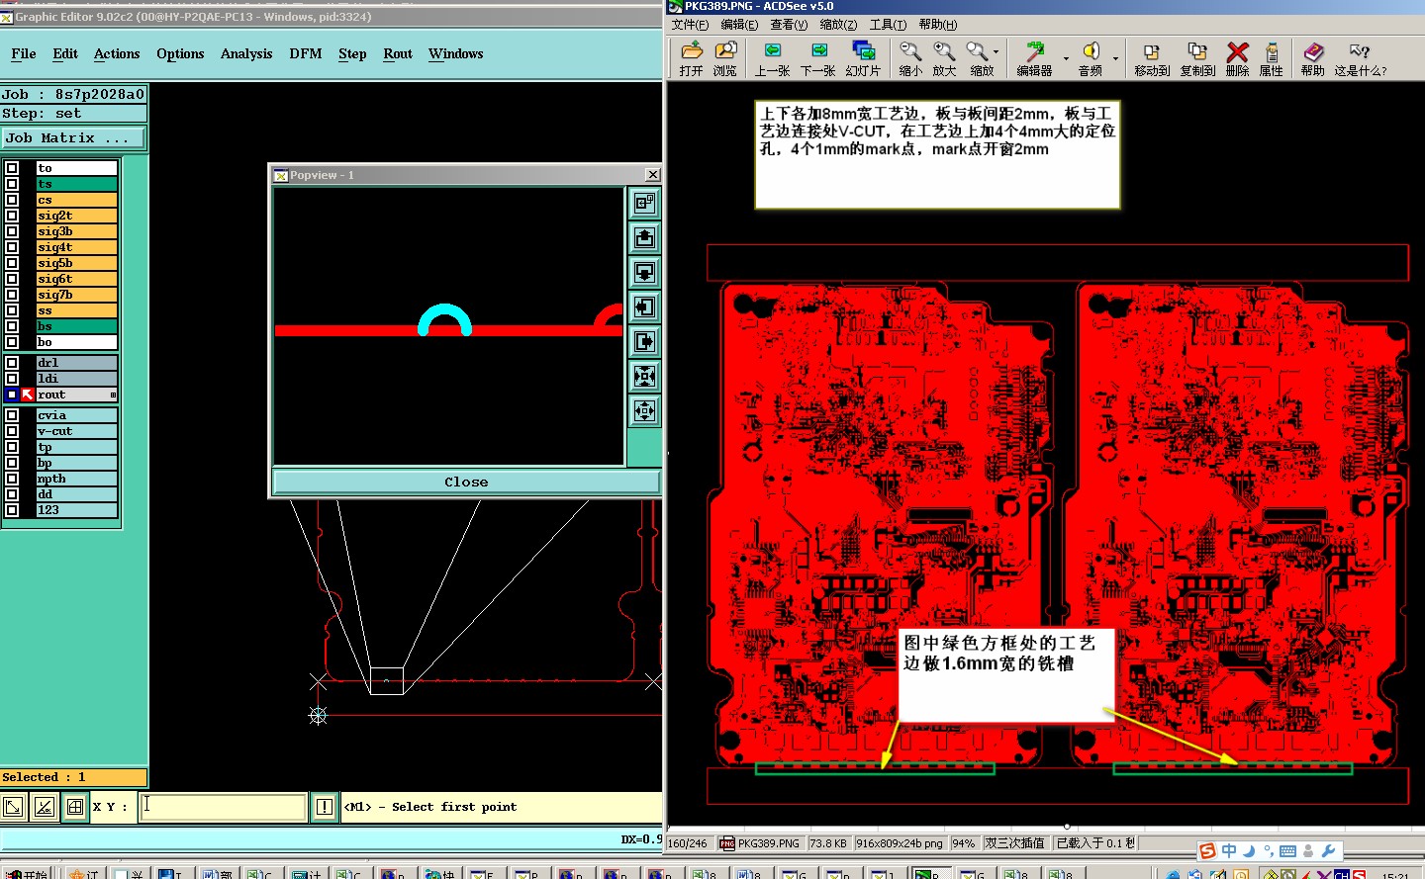Open the Analysis menu in Graphic Editor
The height and width of the screenshot is (879, 1425).
pos(246,53)
